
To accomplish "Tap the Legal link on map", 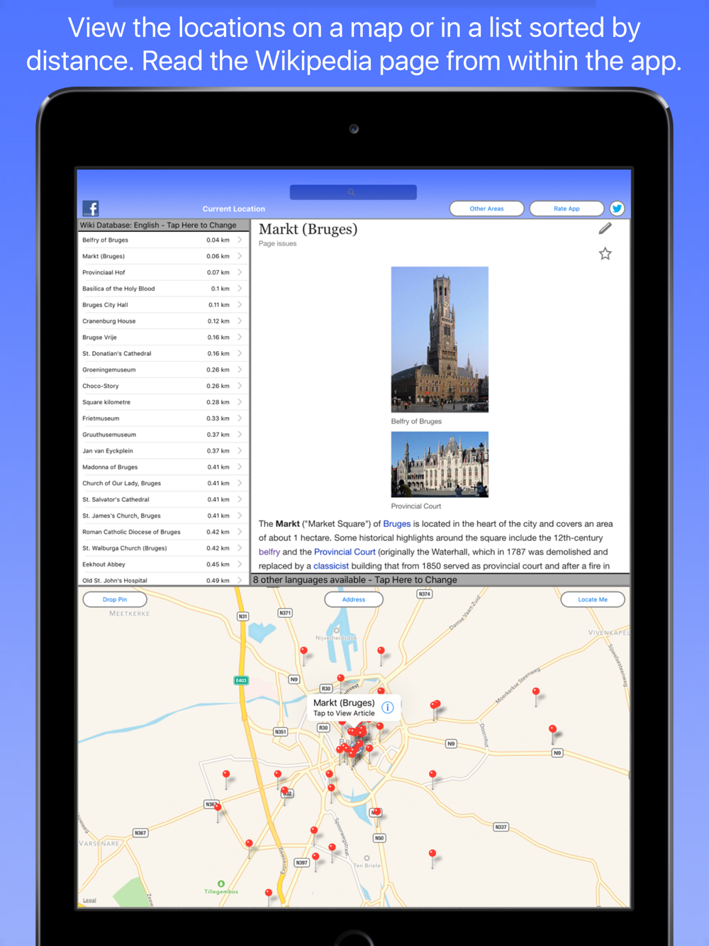I will (89, 901).
